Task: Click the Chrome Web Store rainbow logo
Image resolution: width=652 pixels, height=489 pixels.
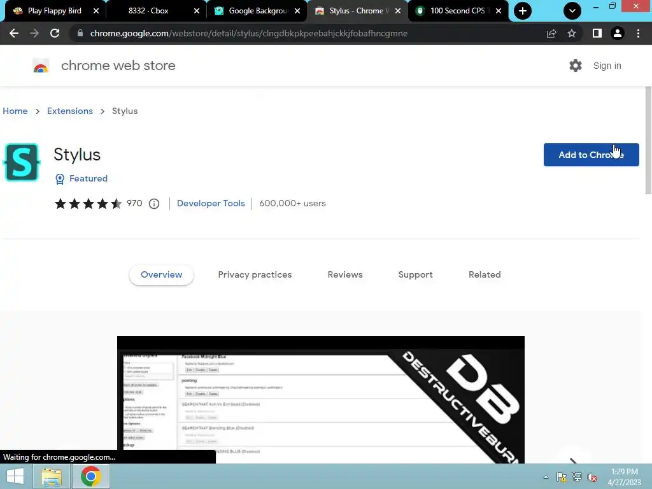Action: tap(41, 66)
